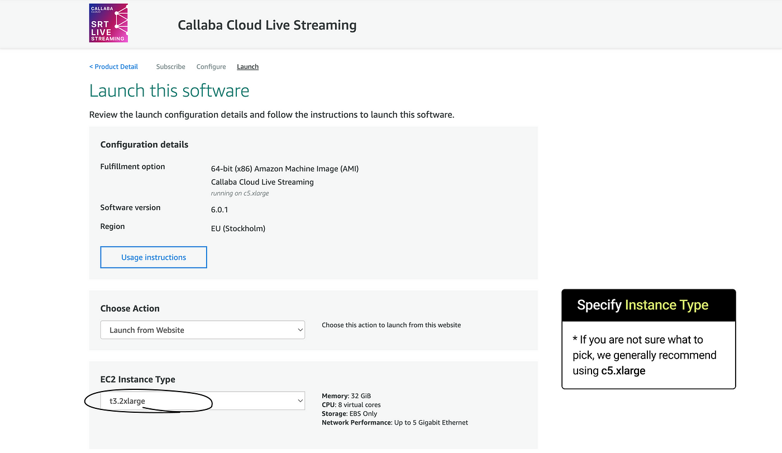Image resolution: width=782 pixels, height=453 pixels.
Task: Click the region value EU (Stockholm)
Action: (238, 228)
